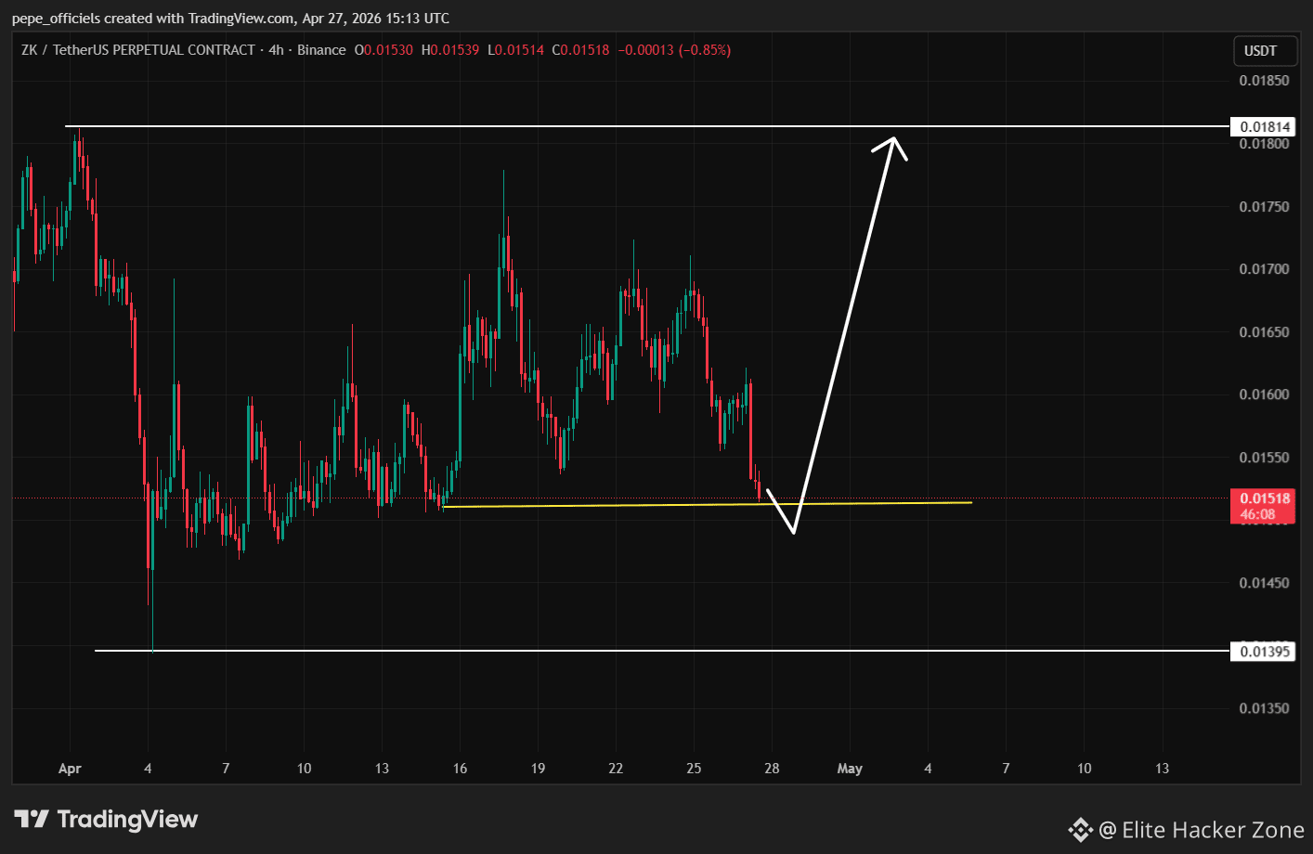The height and width of the screenshot is (854, 1313).
Task: Click the 16 date label on time axis
Action: pyautogui.click(x=460, y=769)
